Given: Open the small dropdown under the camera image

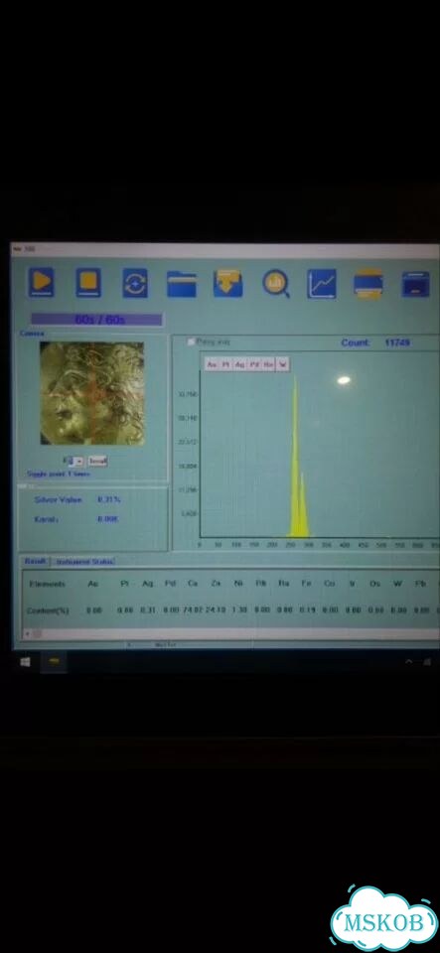Looking at the screenshot, I should [74, 461].
